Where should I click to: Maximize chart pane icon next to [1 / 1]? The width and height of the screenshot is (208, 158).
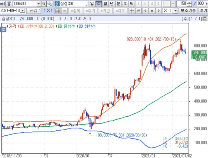(205, 19)
